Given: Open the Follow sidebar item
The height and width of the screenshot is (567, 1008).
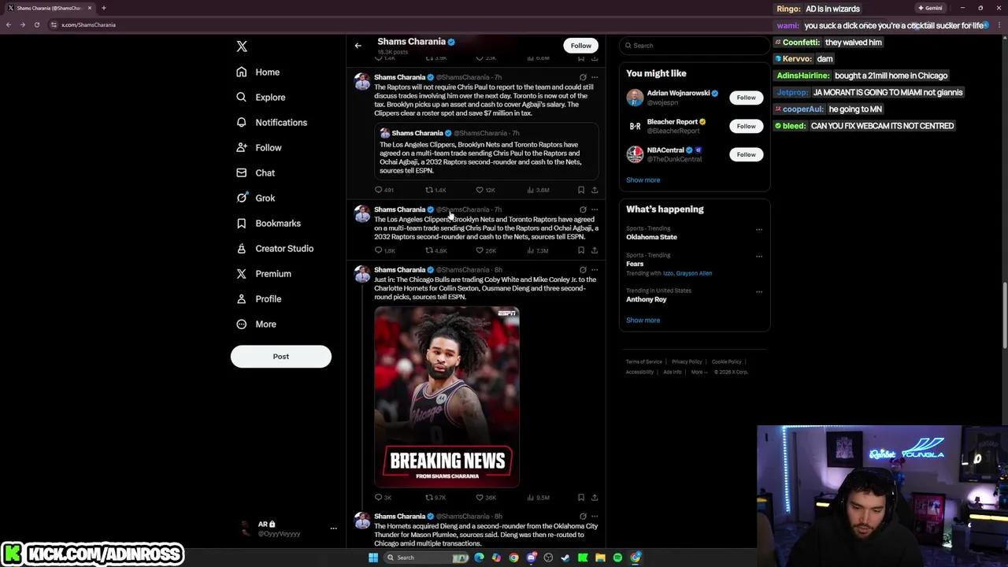Looking at the screenshot, I should (x=259, y=147).
